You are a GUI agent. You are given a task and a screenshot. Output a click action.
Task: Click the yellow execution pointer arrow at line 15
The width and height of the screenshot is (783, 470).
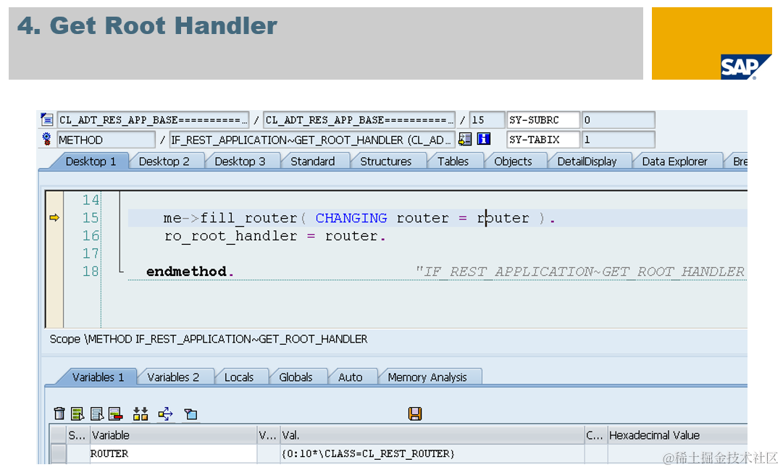point(54,217)
